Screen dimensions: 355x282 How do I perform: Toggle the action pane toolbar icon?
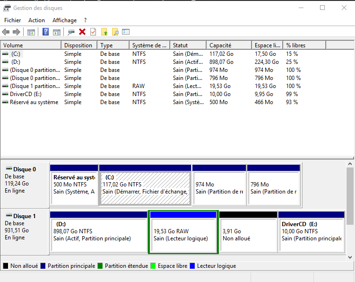tap(57, 32)
